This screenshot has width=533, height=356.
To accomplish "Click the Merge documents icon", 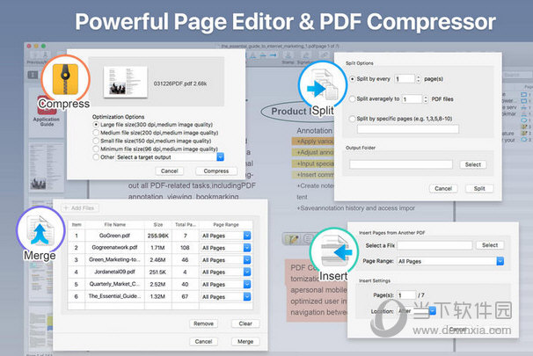I will 40,230.
